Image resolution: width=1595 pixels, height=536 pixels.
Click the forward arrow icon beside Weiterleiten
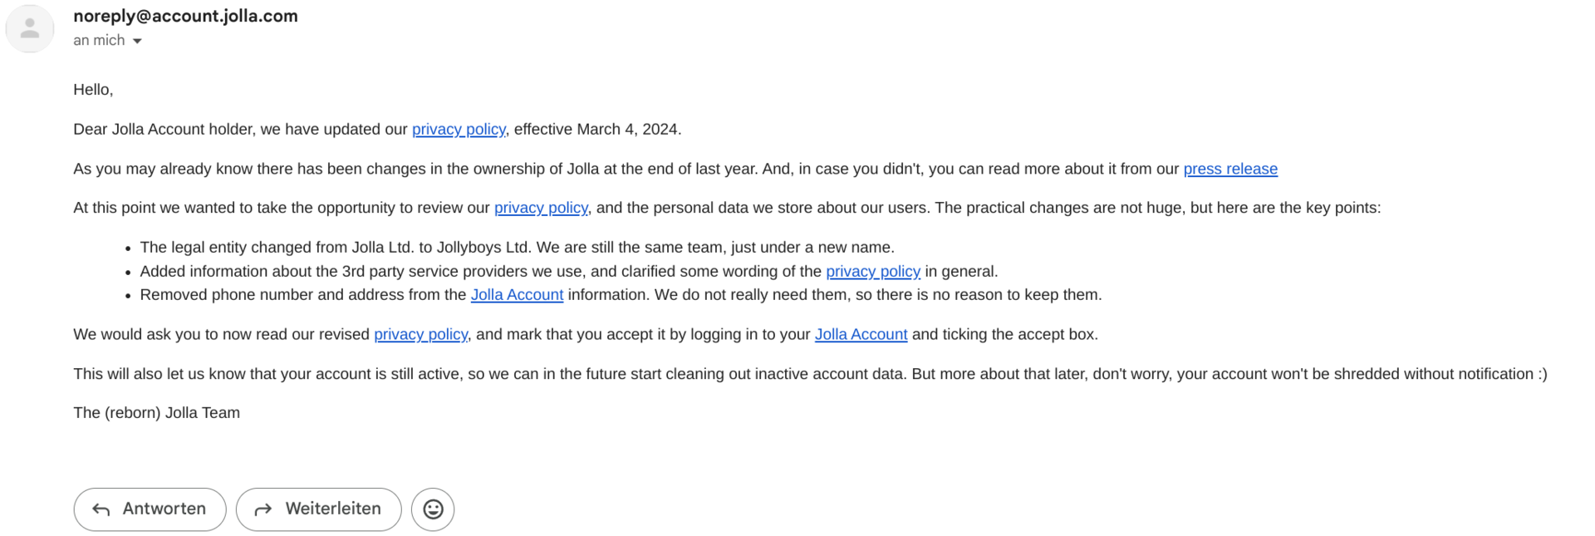point(263,509)
